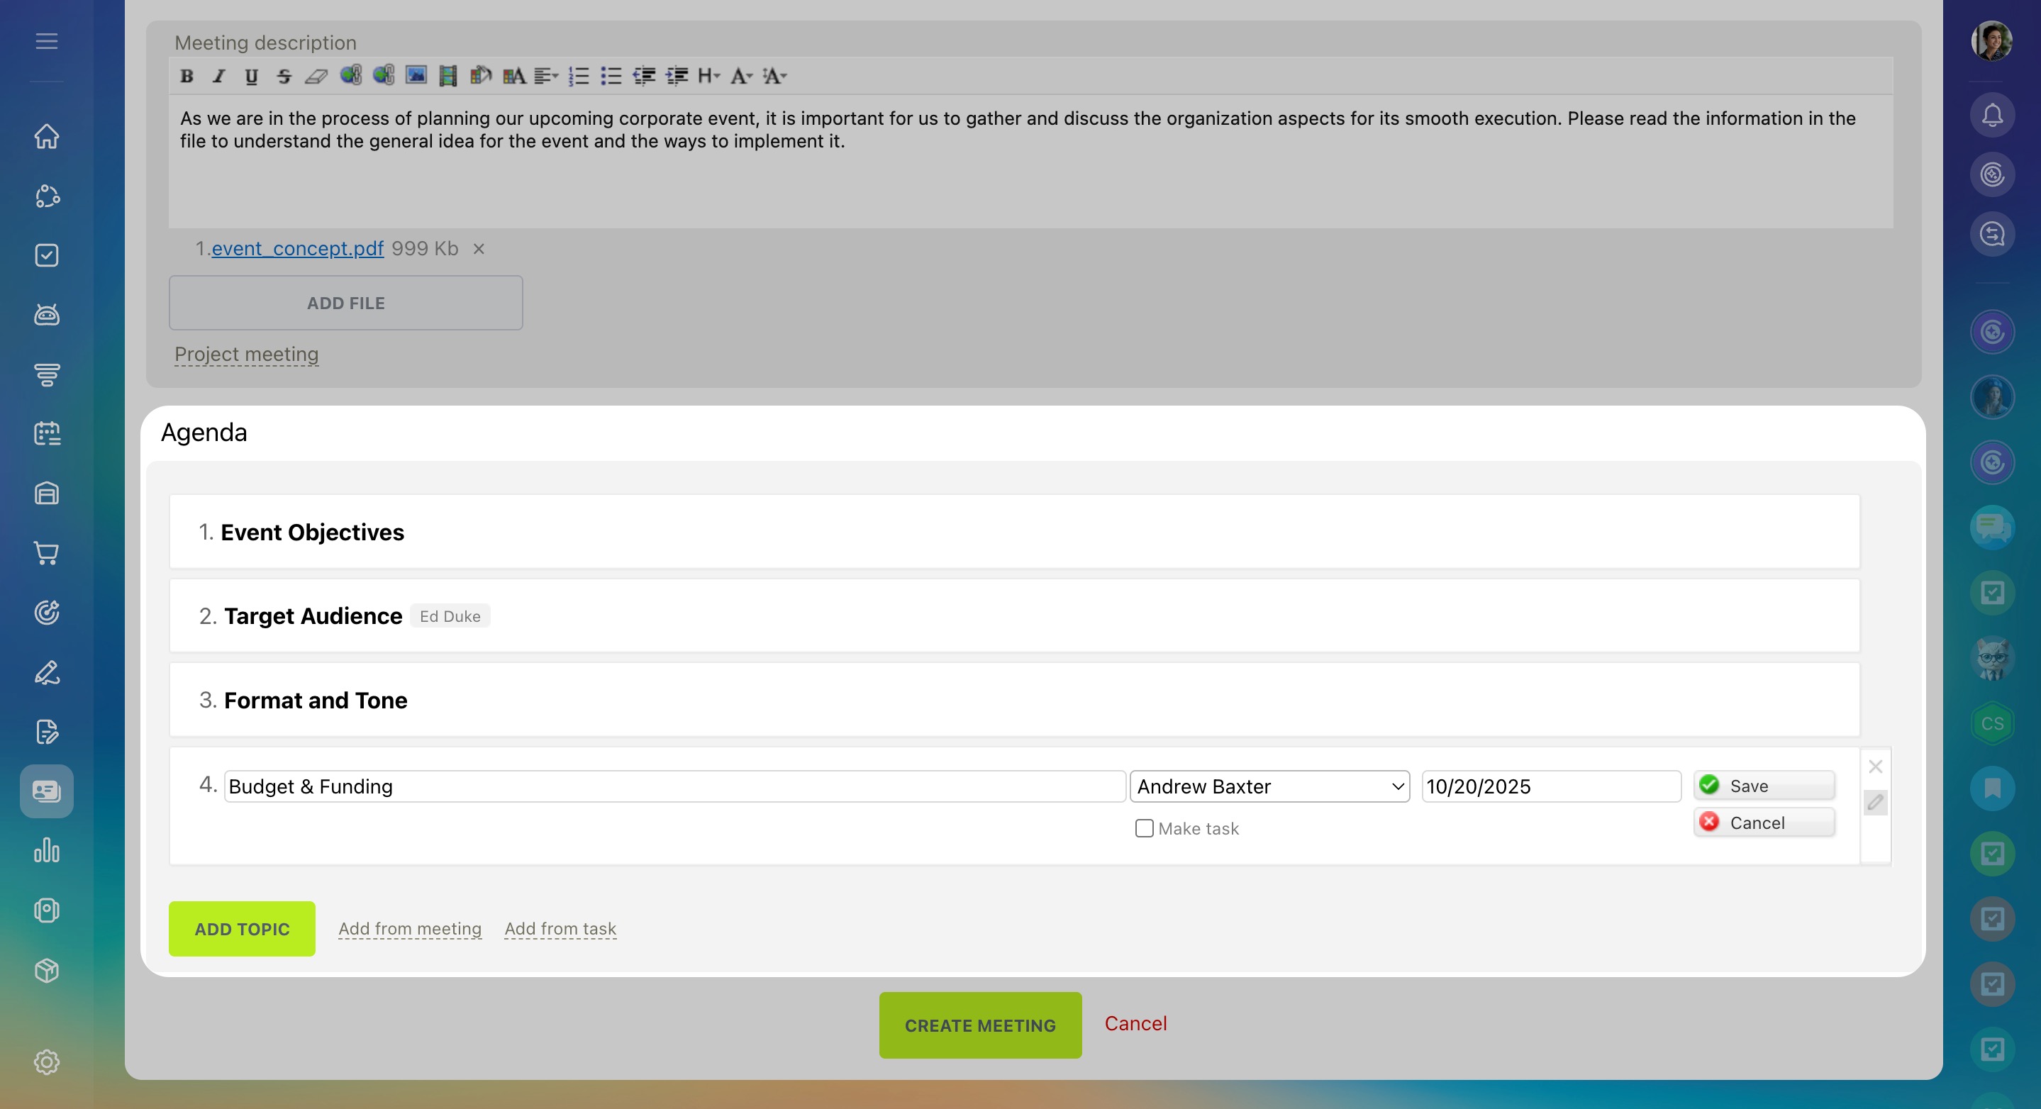Open the calendar icon in left sidebar

pyautogui.click(x=47, y=433)
